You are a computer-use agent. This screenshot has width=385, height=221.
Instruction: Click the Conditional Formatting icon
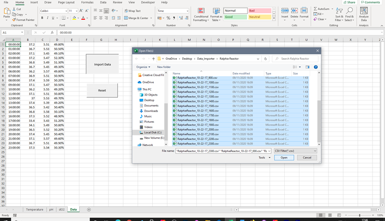201,11
